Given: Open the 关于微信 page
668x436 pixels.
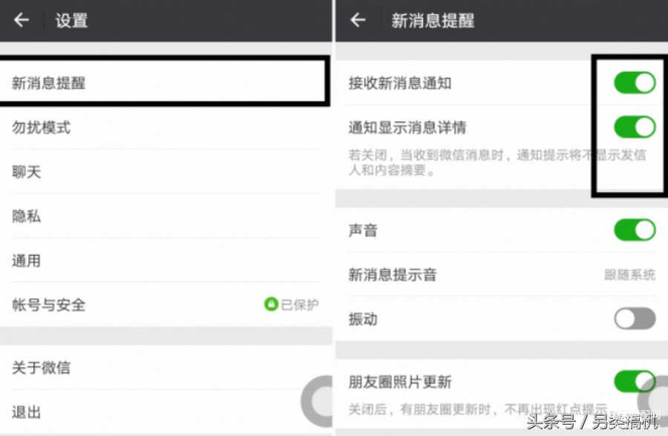Looking at the screenshot, I should coord(166,367).
